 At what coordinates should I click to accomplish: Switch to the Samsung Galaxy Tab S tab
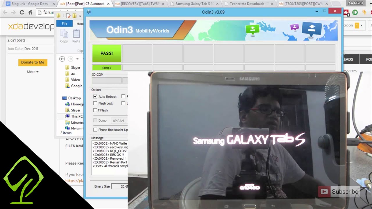coord(194,4)
